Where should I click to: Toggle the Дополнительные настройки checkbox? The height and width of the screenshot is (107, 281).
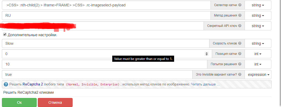(5, 35)
